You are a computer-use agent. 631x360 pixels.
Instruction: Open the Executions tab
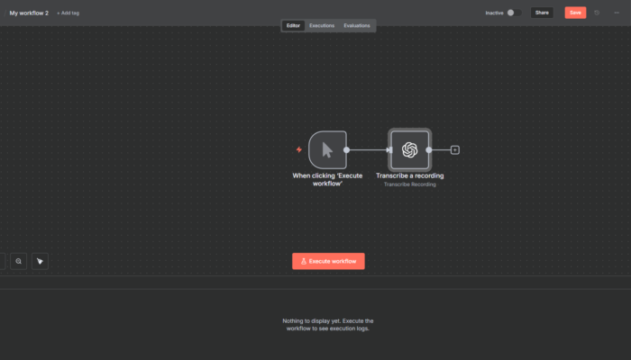[x=322, y=25]
